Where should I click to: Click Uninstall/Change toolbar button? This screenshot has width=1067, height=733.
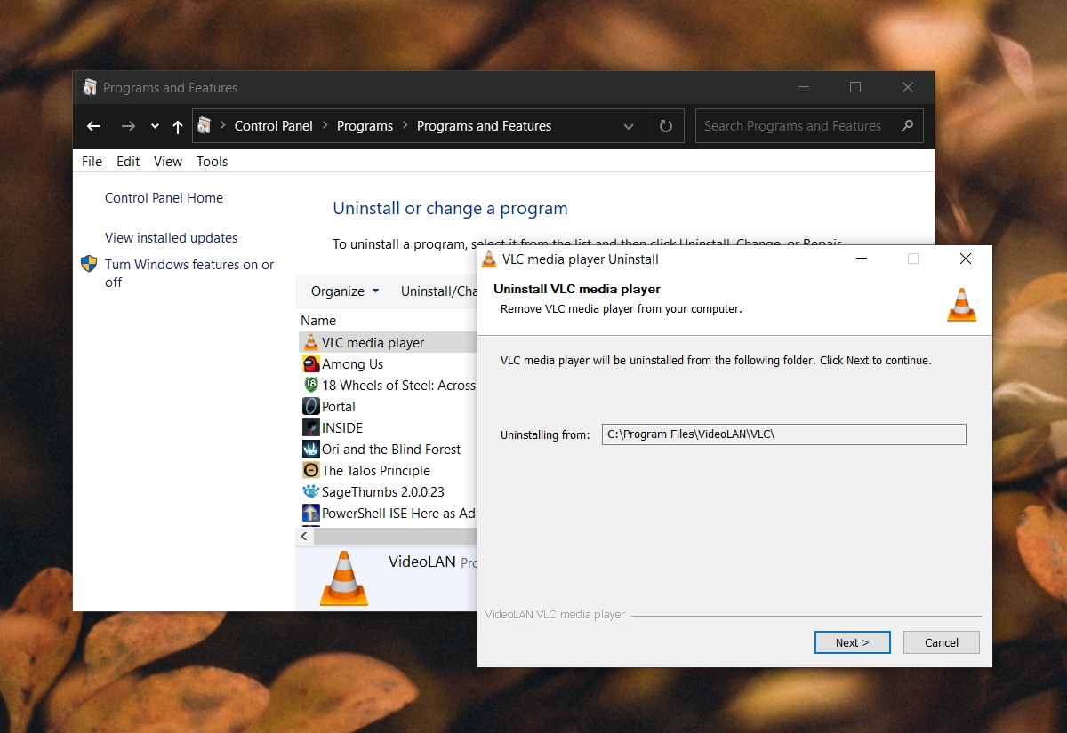click(x=438, y=291)
